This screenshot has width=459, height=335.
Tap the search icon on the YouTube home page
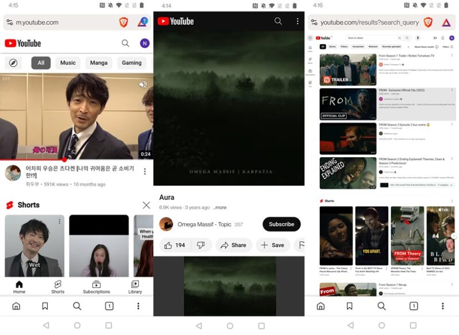pyautogui.click(x=126, y=43)
